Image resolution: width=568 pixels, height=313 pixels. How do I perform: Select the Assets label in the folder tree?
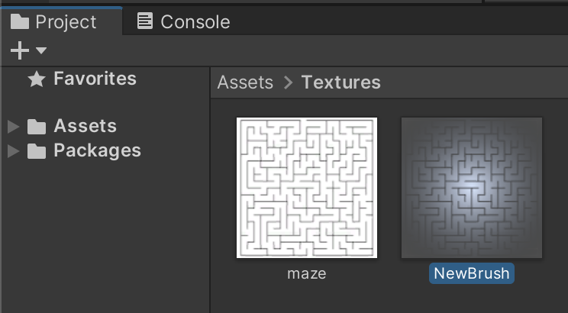pyautogui.click(x=85, y=126)
